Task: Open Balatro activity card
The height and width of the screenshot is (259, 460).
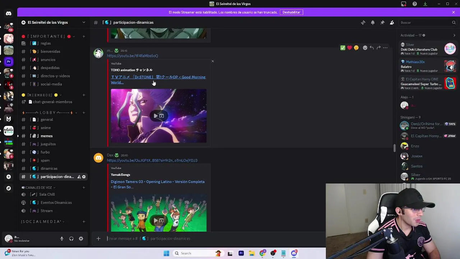Action: (428, 66)
